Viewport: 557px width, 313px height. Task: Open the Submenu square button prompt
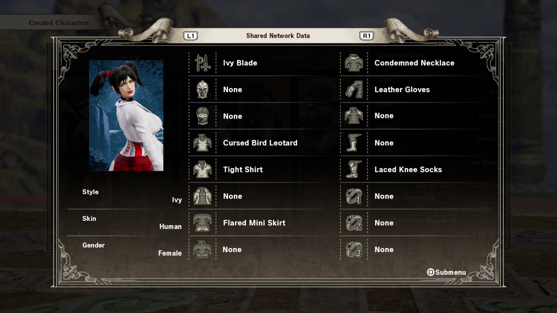click(x=446, y=272)
